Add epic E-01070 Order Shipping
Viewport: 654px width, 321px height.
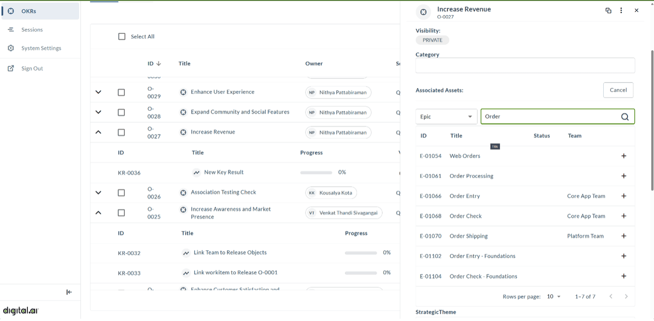(x=624, y=236)
